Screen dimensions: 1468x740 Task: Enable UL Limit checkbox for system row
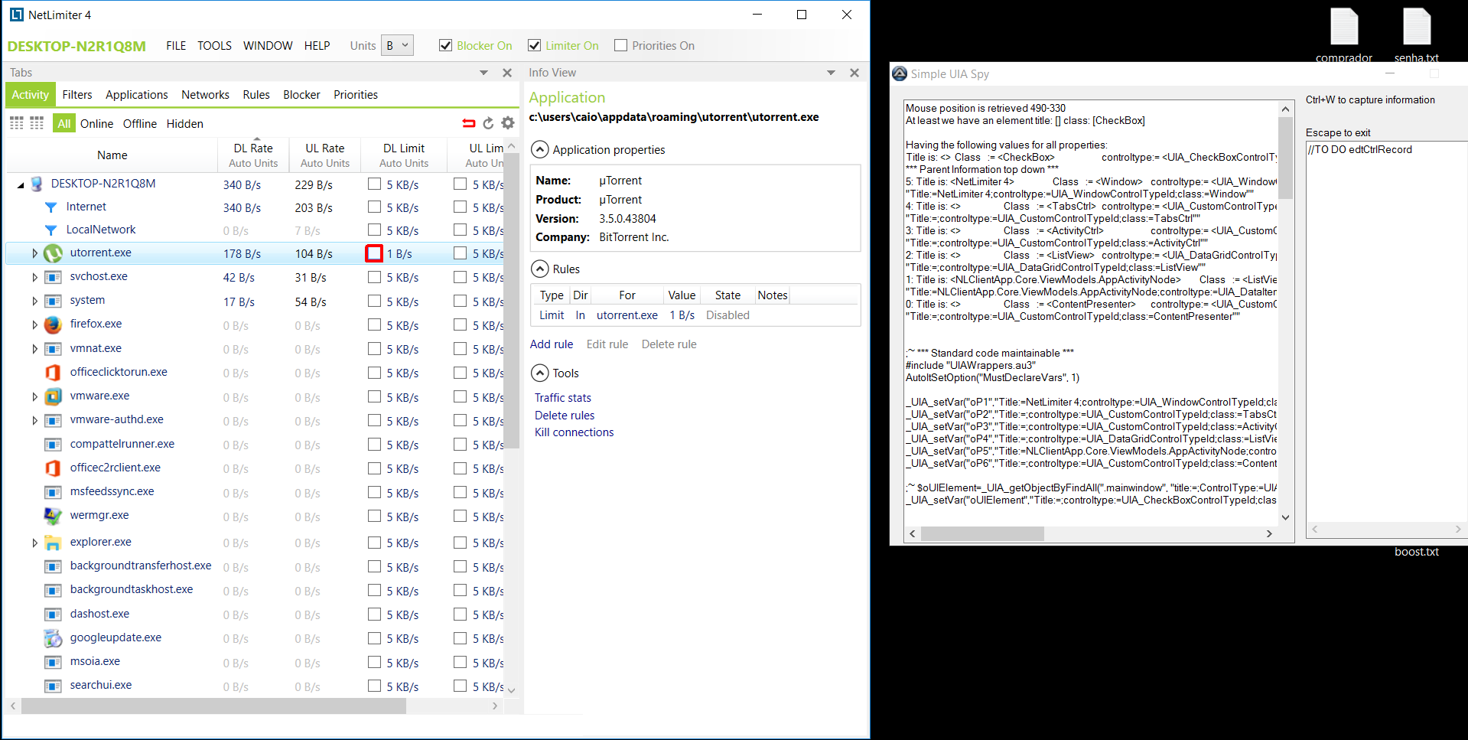pos(460,301)
